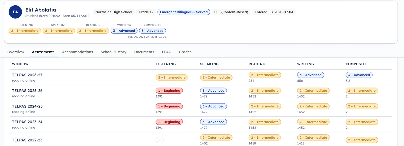Viewport: 404px width, 146px height.
Task: Open the School History tab
Action: (113, 52)
